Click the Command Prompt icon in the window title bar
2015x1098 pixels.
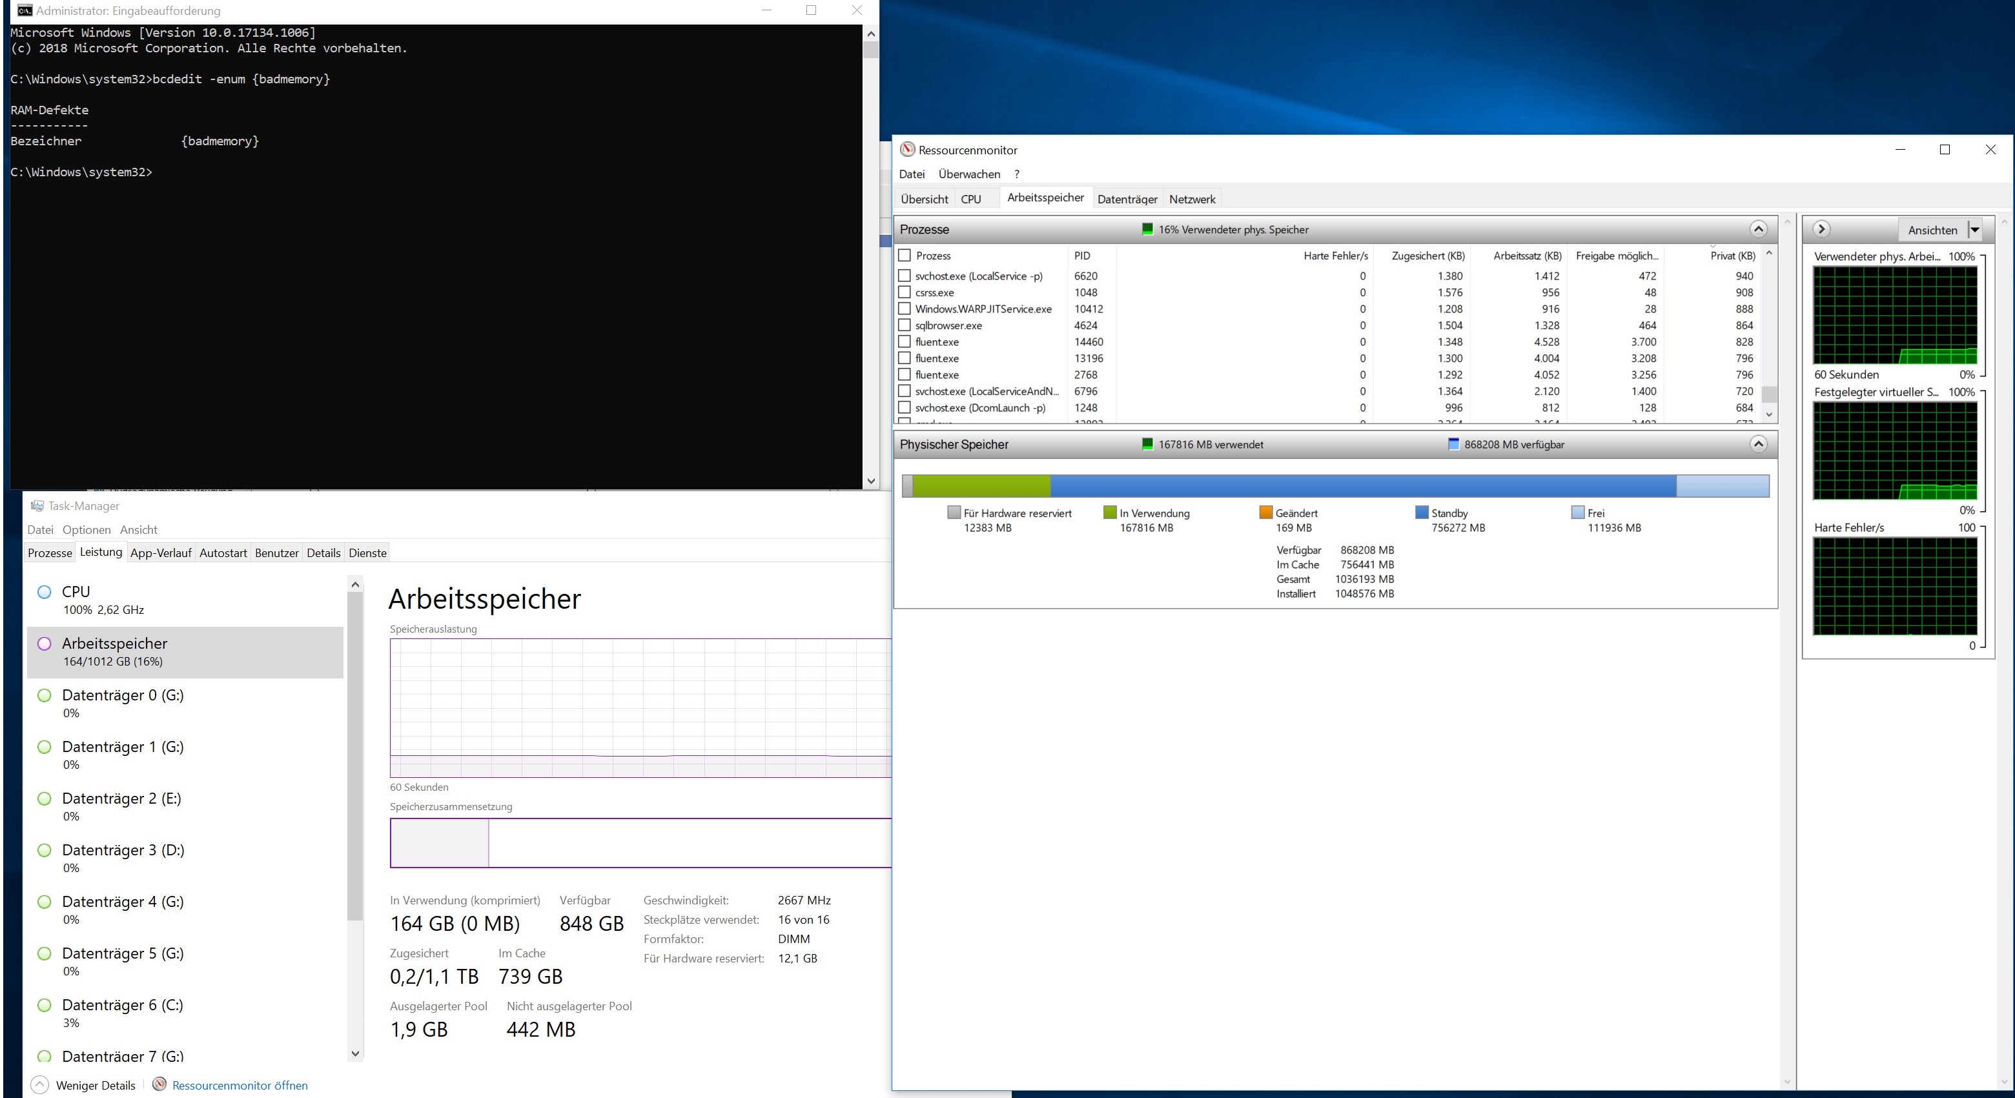(25, 10)
